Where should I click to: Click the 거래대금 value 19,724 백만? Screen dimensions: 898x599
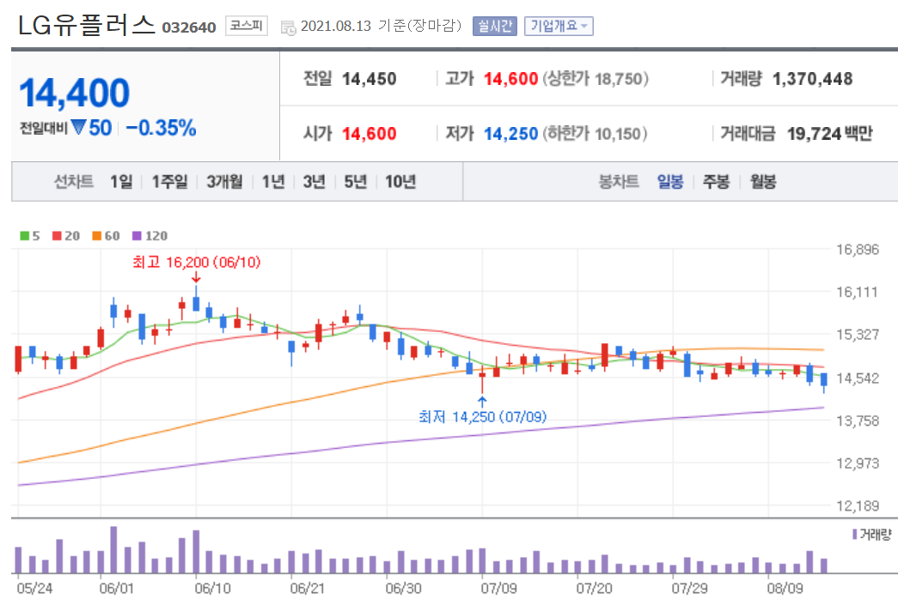(x=829, y=134)
